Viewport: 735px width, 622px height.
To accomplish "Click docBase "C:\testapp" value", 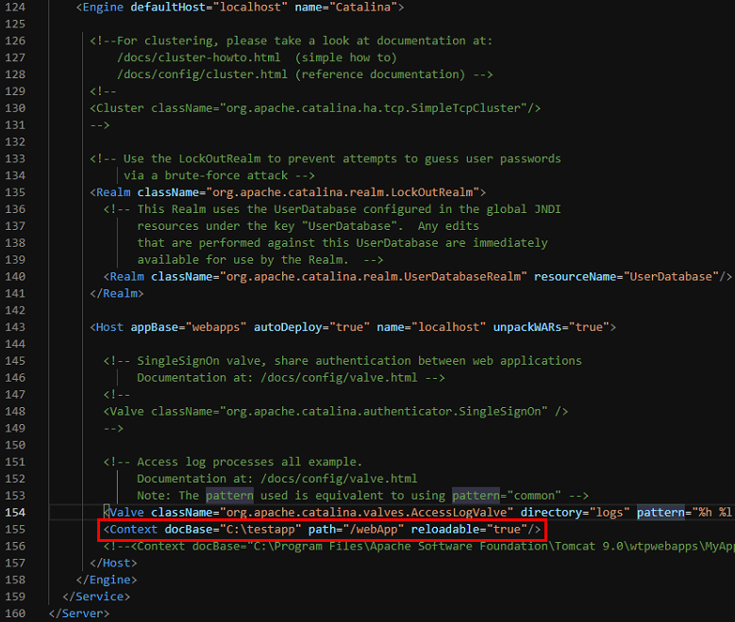I will point(260,530).
